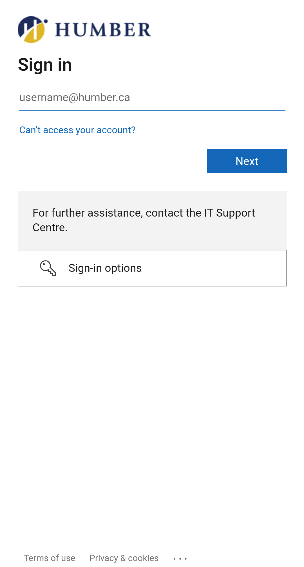The height and width of the screenshot is (567, 304).
Task: Click the word "cookies" in footer link
Action: point(143,558)
